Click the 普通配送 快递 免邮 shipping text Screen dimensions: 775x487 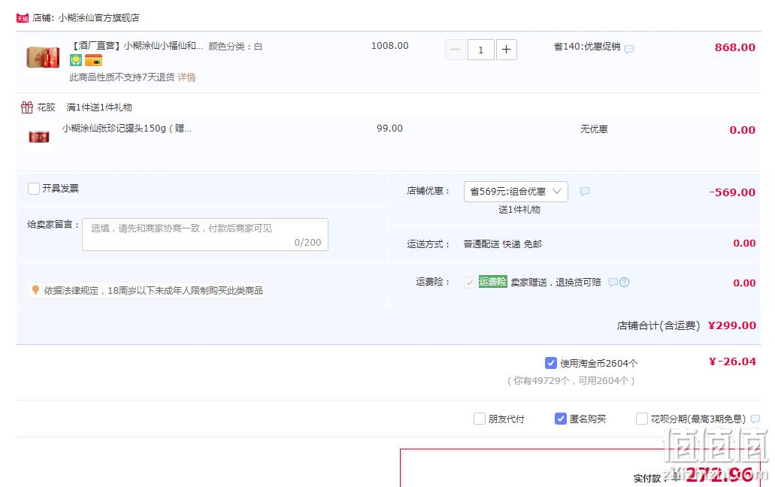(x=503, y=244)
